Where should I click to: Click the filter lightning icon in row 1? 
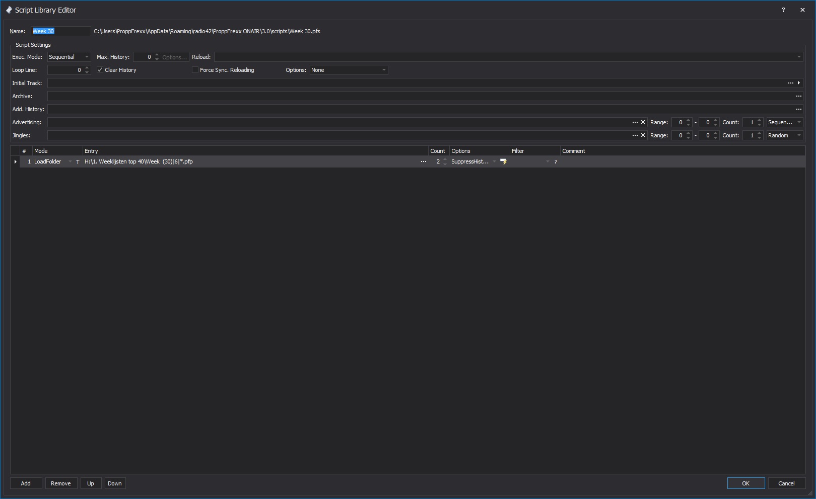503,161
